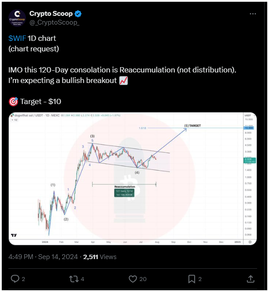Click the Reaccumulation 121 bars label
The height and width of the screenshot is (292, 269).
124,193
